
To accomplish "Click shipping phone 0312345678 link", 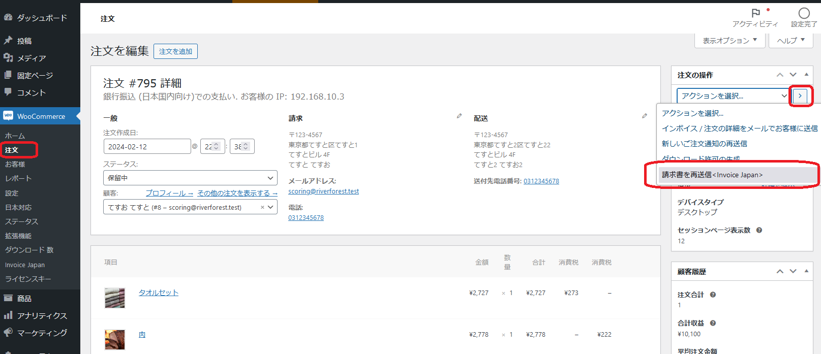I will (541, 181).
